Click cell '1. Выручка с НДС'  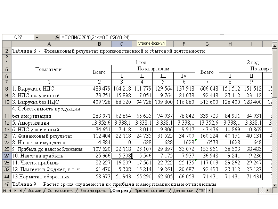pyautogui.click(x=49, y=89)
